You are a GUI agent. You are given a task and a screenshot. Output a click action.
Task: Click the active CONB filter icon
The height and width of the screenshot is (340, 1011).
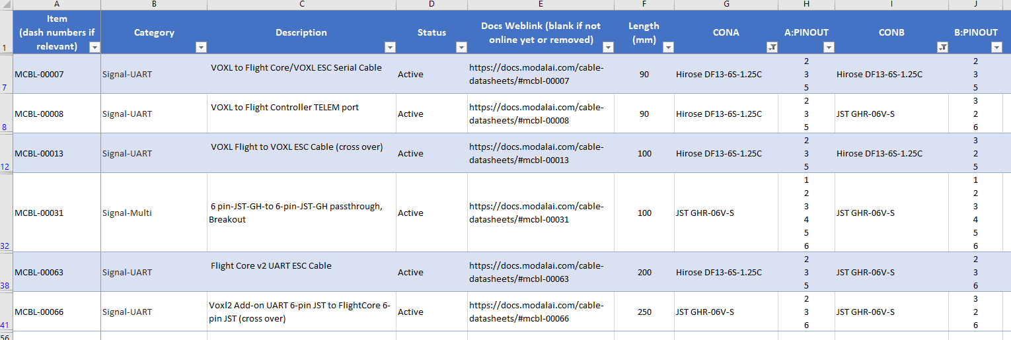pyautogui.click(x=942, y=47)
